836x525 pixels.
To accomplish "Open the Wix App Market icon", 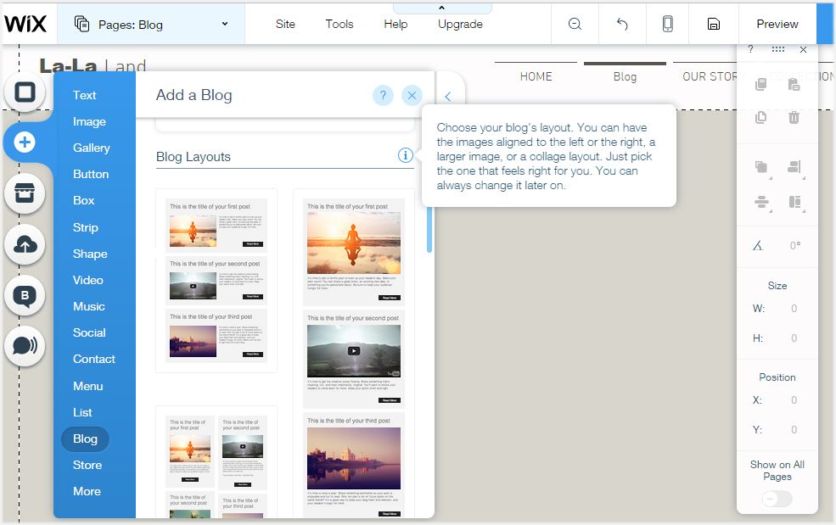I will click(x=25, y=194).
